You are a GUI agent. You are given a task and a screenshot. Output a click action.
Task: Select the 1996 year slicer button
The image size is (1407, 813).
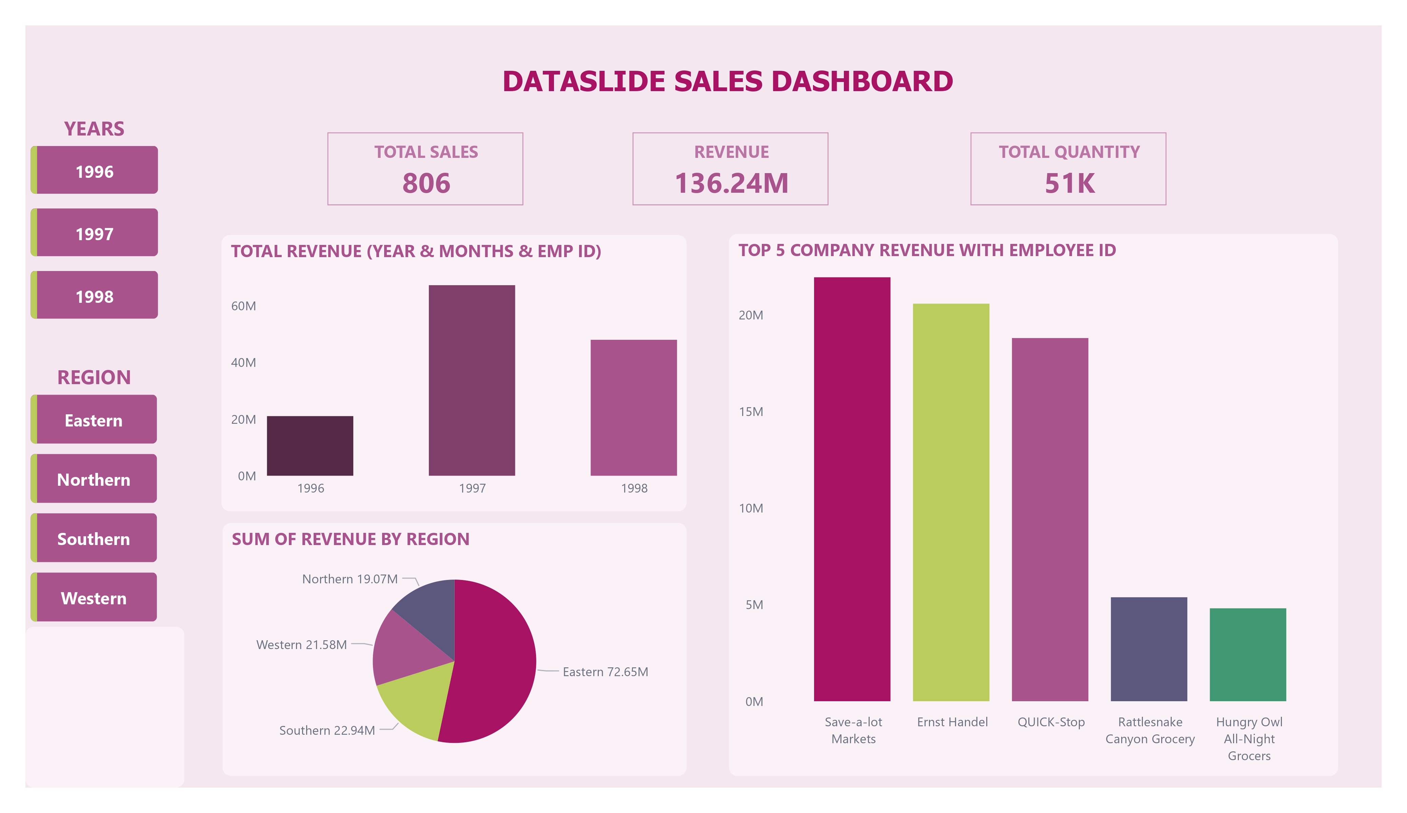95,171
